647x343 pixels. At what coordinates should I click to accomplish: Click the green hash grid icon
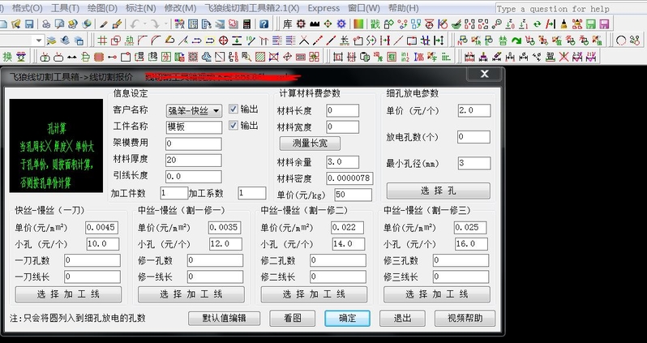102,41
